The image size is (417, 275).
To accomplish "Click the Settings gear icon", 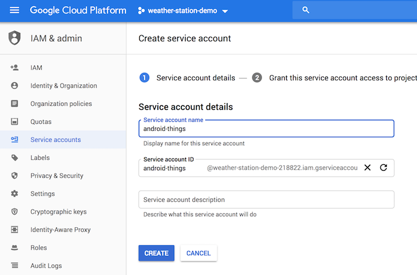I will click(15, 194).
